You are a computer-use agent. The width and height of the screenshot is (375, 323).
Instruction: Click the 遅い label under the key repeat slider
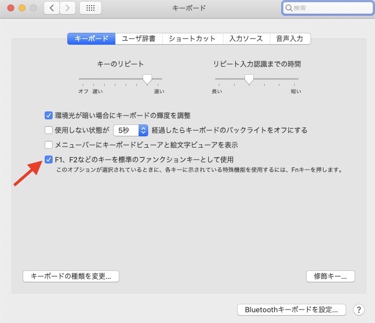[98, 92]
